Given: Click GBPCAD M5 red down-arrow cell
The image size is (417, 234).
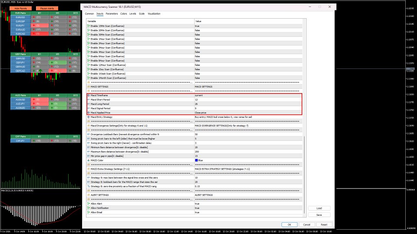Looking at the screenshot, I should [57, 71].
